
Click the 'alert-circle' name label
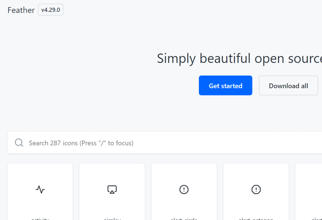pos(184,219)
